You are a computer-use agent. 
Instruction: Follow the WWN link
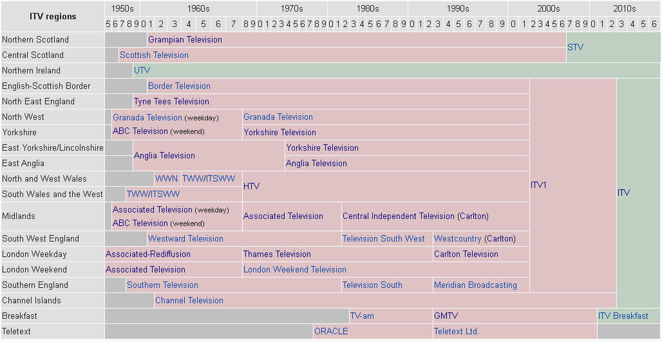pos(166,178)
